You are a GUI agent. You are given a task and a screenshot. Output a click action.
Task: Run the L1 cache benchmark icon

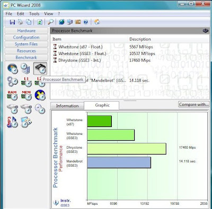coord(26,82)
